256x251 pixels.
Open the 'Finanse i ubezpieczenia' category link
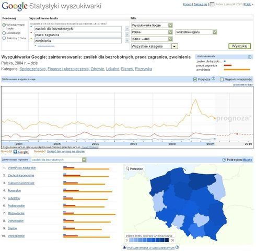[68, 69]
